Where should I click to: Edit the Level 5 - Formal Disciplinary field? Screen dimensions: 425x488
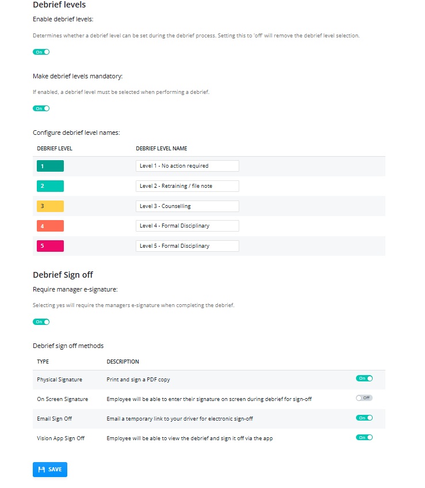pos(187,246)
